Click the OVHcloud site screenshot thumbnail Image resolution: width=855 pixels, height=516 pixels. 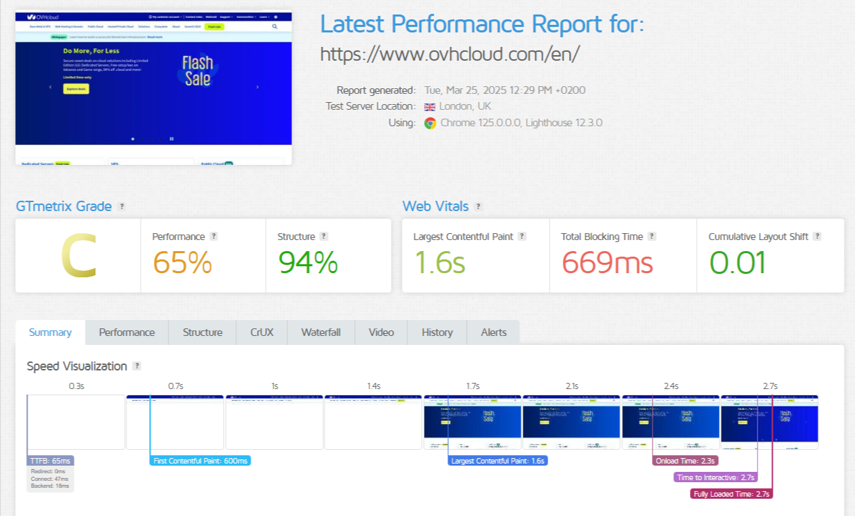[x=153, y=87]
